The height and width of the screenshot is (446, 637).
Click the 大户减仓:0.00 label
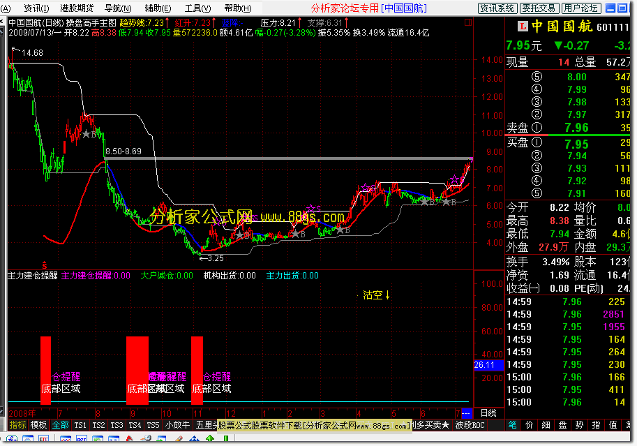[x=167, y=276]
